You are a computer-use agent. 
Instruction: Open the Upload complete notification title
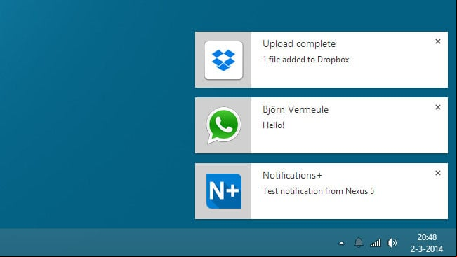[x=299, y=44]
